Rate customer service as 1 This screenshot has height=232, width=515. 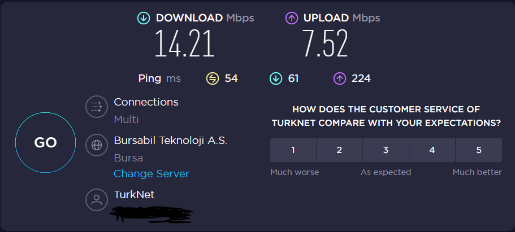(x=293, y=150)
